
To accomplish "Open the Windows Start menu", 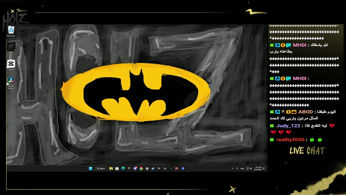I will 91,168.
